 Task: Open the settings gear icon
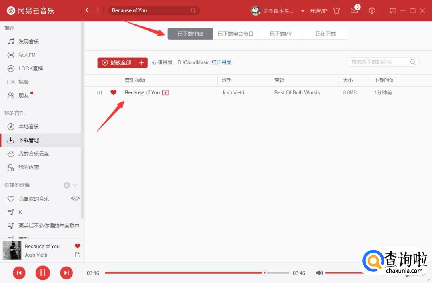click(x=372, y=11)
